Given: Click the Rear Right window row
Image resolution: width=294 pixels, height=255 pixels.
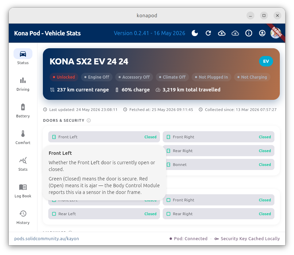Looking at the screenshot, I should click(218, 214).
